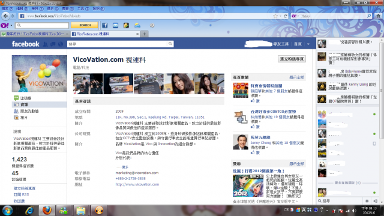Open chat settings gear icon
The height and width of the screenshot is (216, 384).
pyautogui.click(x=367, y=201)
